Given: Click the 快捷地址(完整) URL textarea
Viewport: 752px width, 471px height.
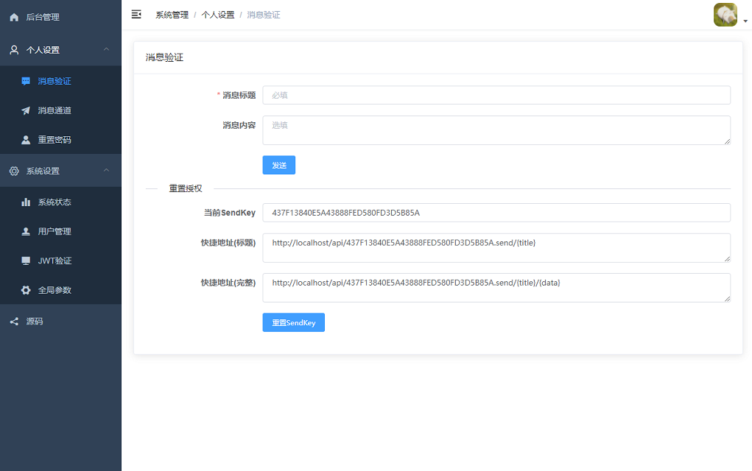Looking at the screenshot, I should [x=496, y=288].
